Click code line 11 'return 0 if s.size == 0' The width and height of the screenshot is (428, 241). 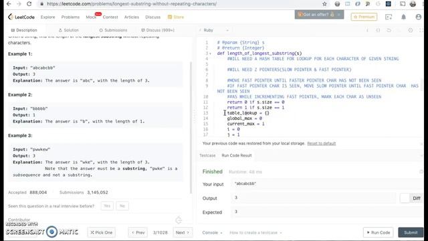pyautogui.click(x=255, y=102)
